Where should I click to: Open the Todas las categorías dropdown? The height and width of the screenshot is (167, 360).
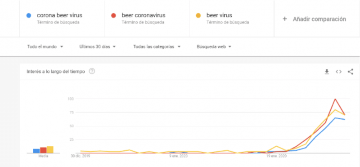[x=157, y=47]
